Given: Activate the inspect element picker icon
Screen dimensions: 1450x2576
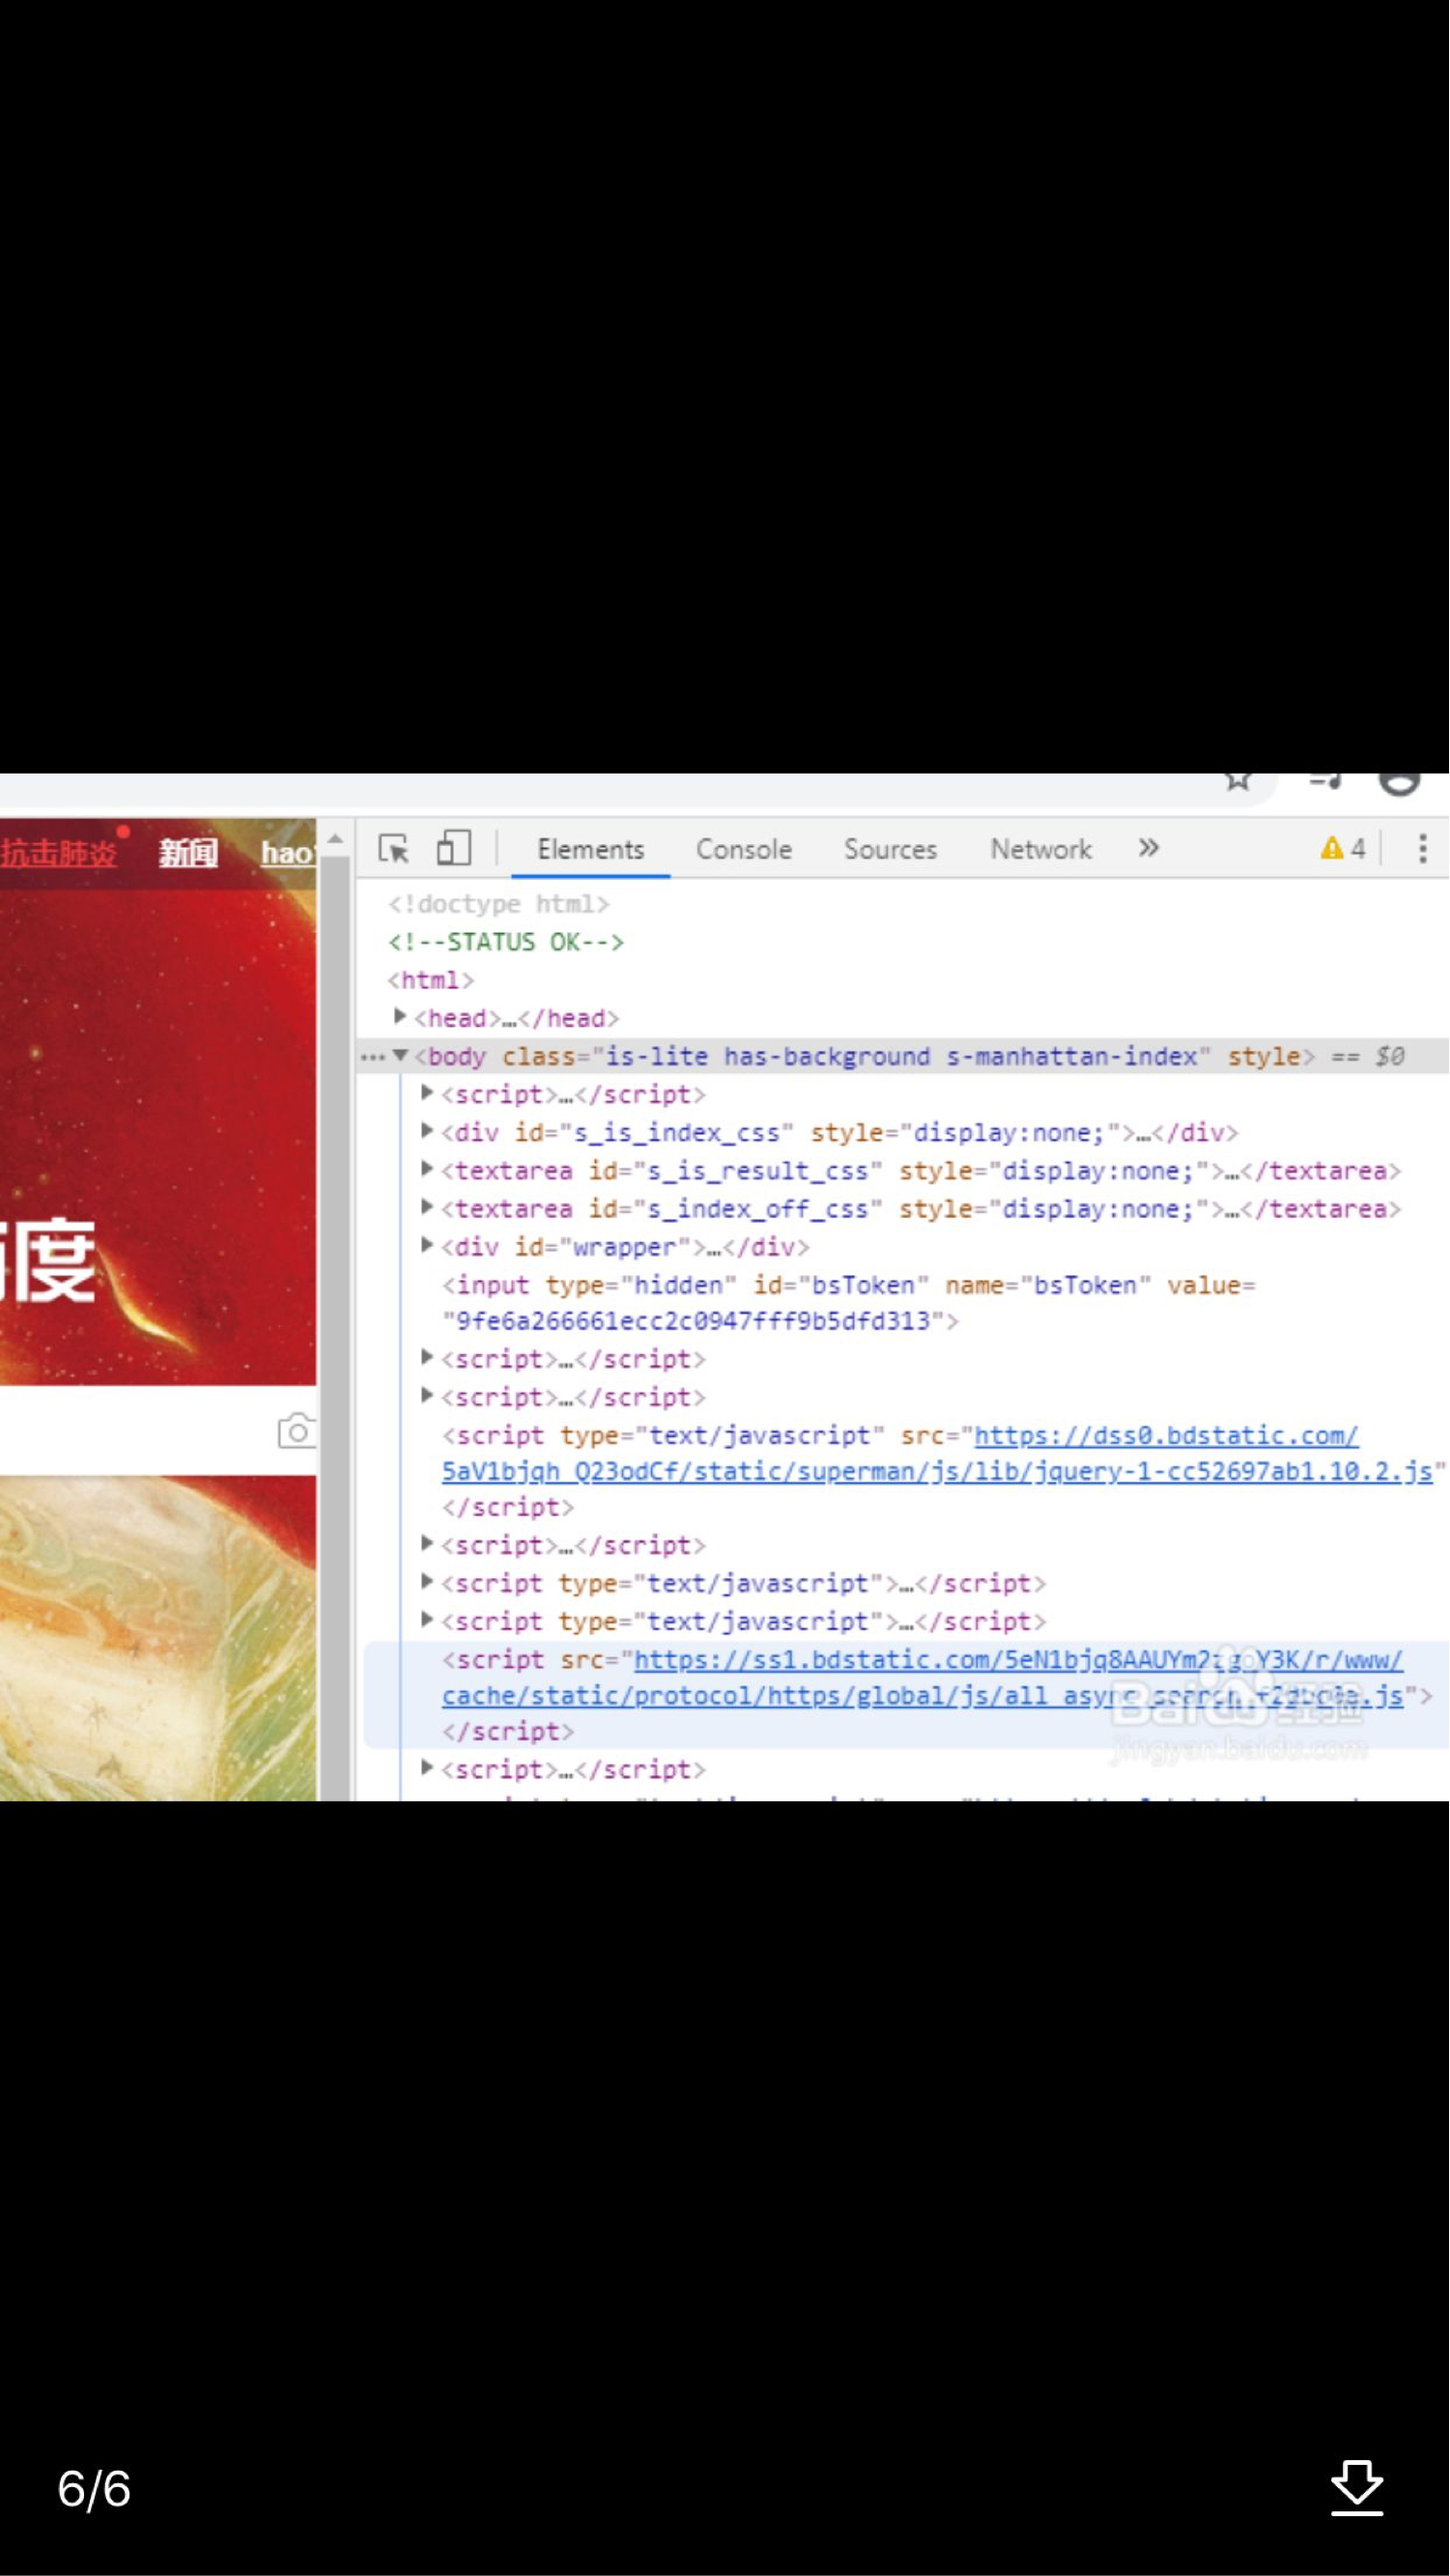Looking at the screenshot, I should [394, 849].
